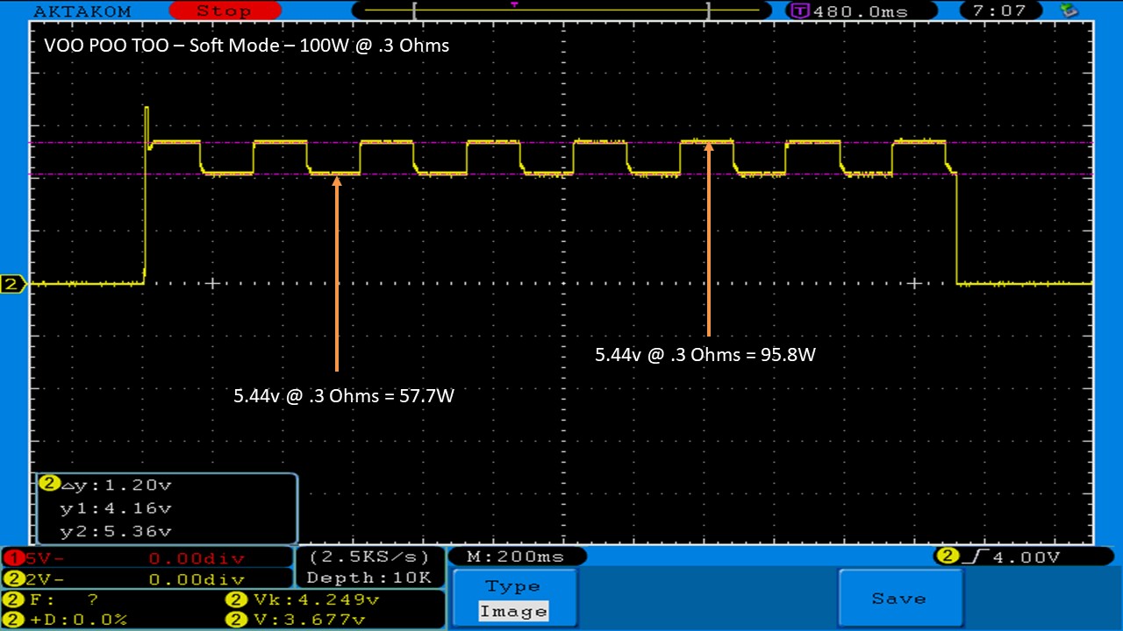Click the upper magenta cursor line
Image resolution: width=1123 pixels, height=631 pixels.
click(561, 142)
